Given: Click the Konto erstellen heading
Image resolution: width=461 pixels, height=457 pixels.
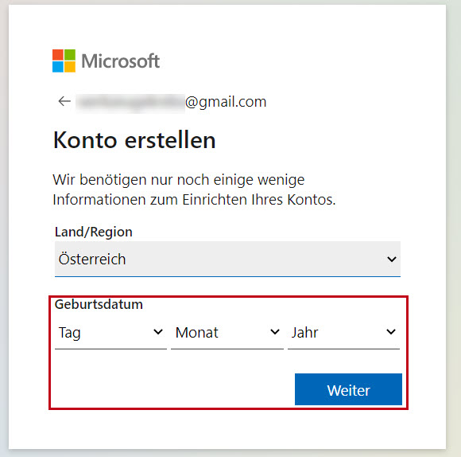Looking at the screenshot, I should click(x=134, y=140).
